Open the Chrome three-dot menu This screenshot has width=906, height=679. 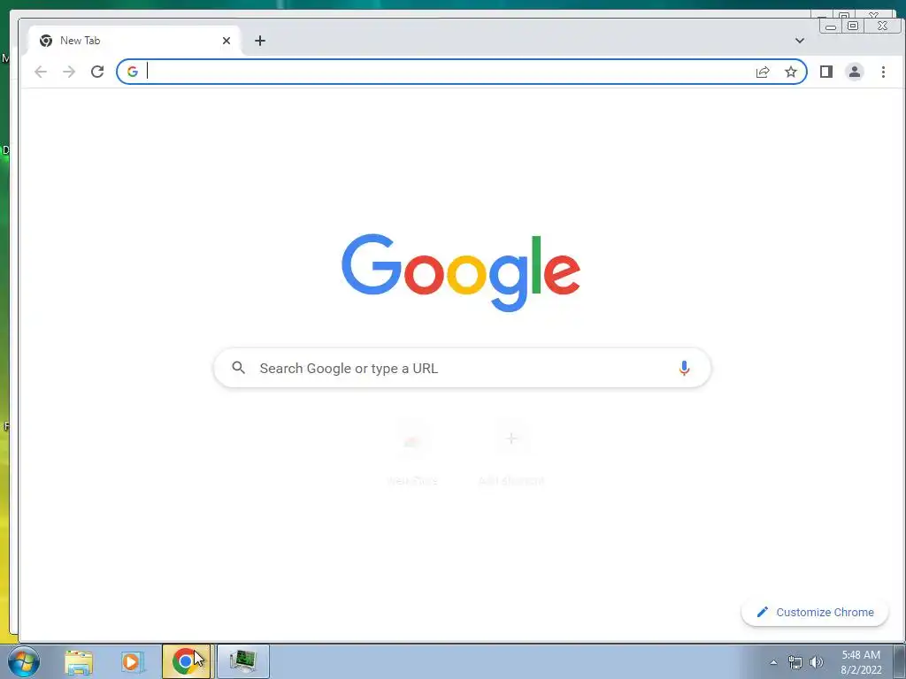click(x=883, y=72)
